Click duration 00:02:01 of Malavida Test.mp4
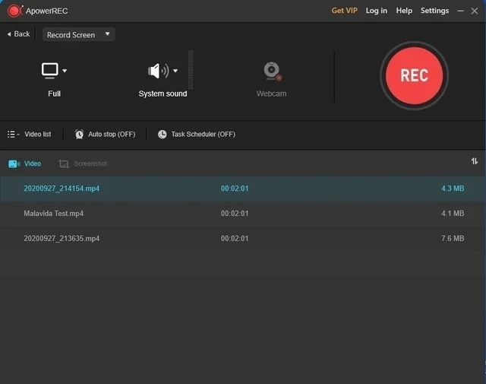486x384 pixels. tap(235, 214)
